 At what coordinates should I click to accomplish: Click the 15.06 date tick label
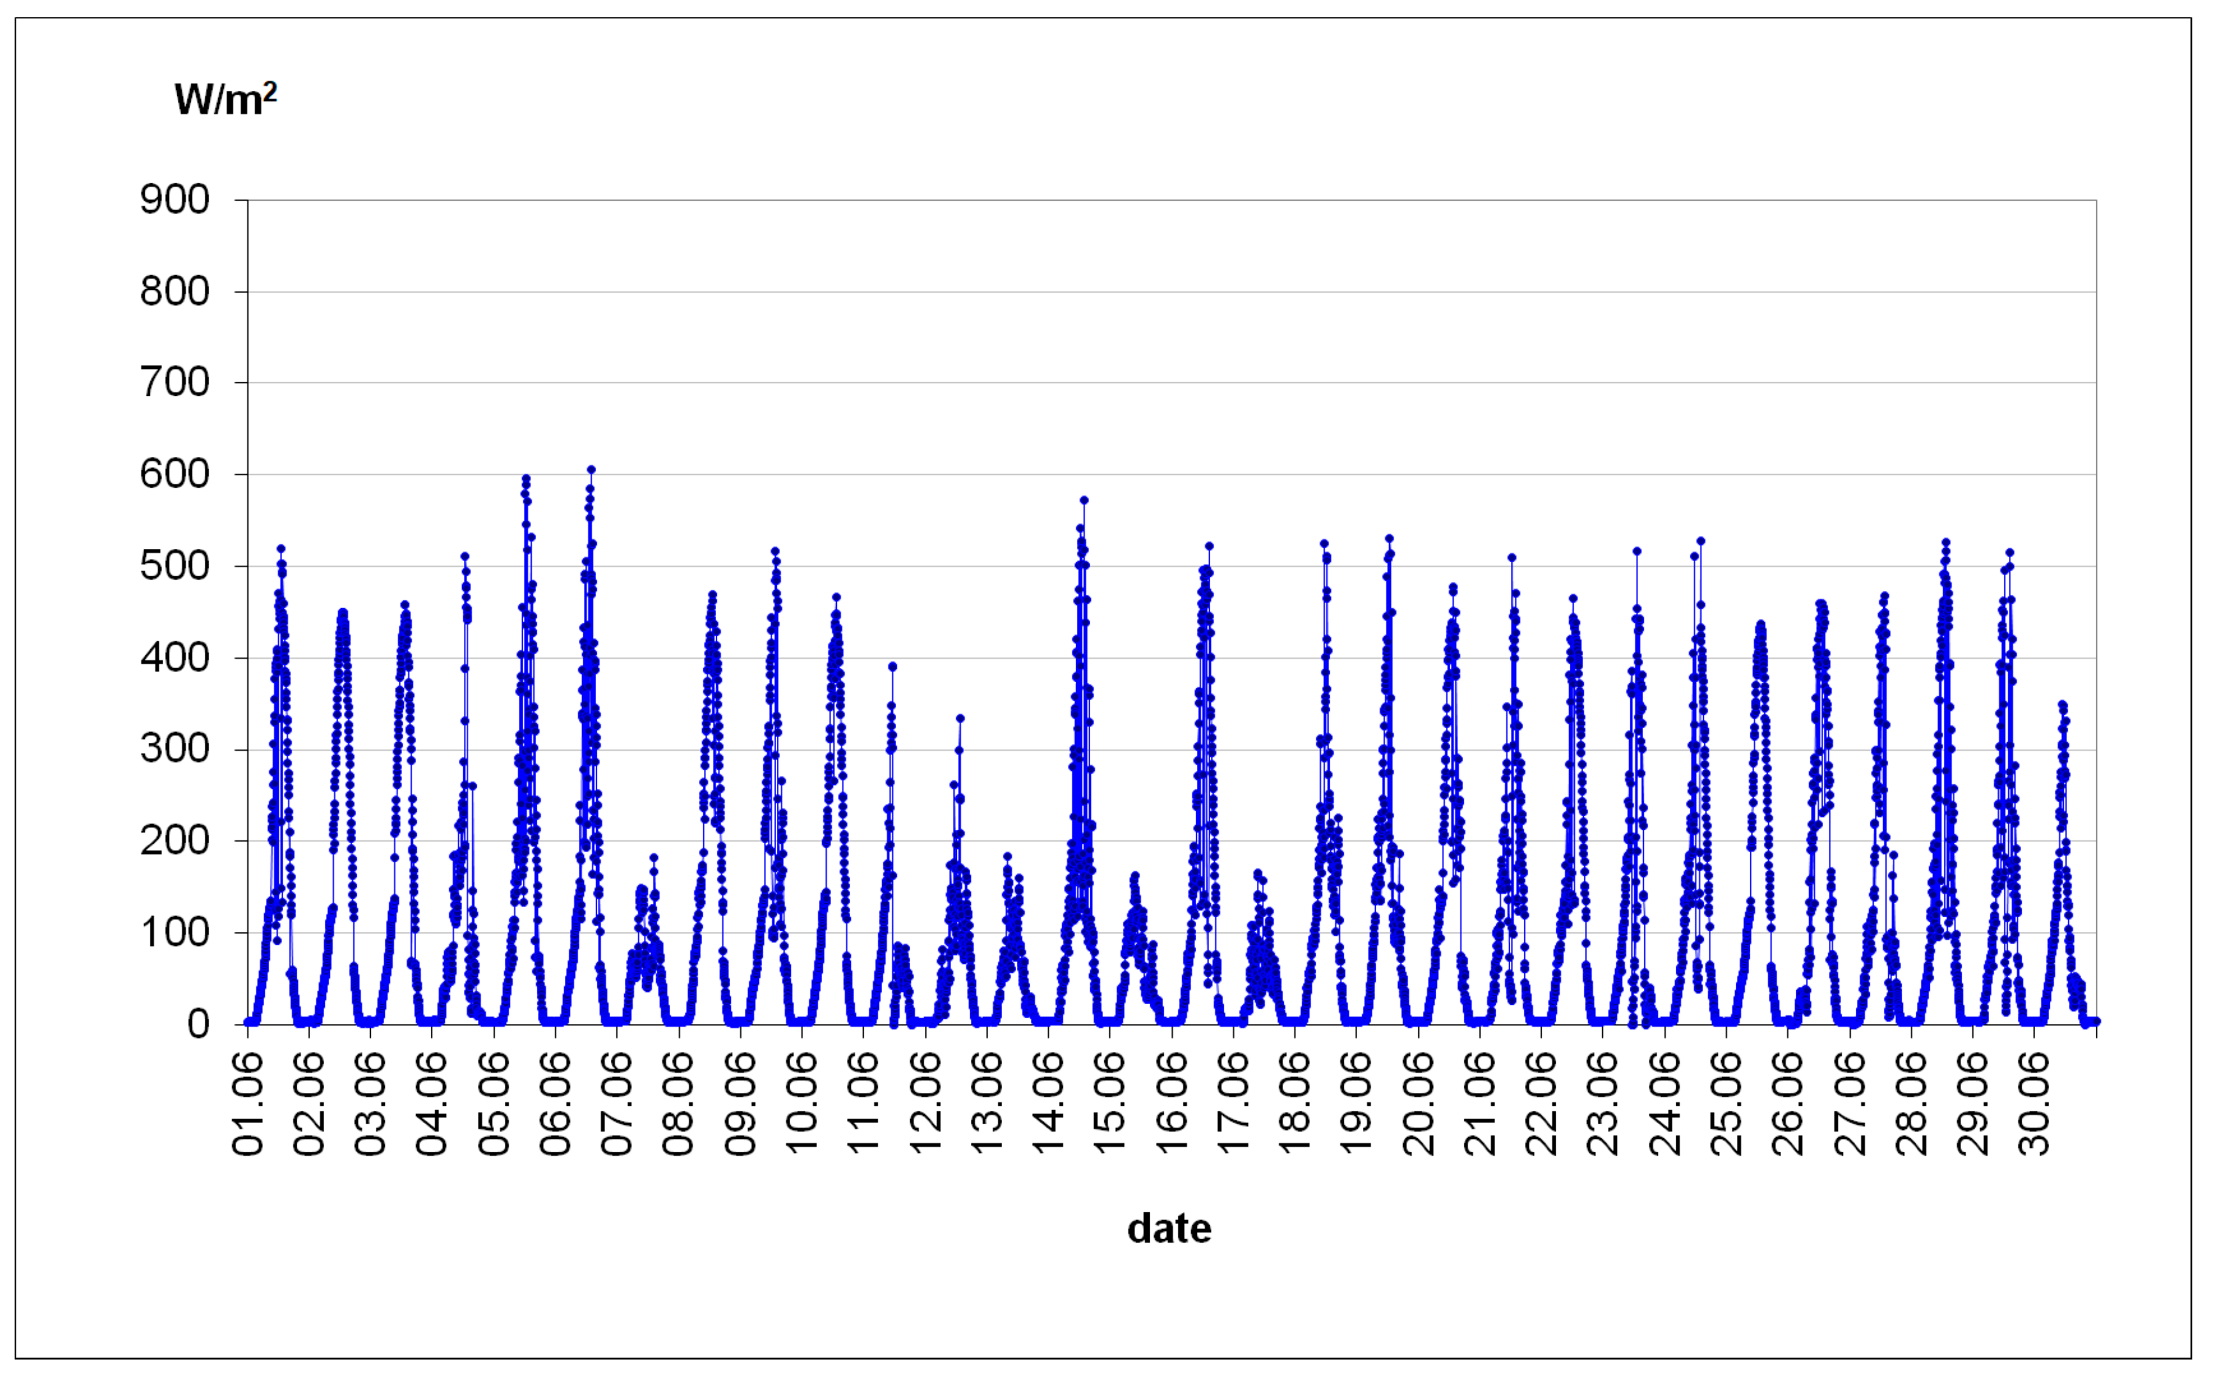point(1110,1103)
